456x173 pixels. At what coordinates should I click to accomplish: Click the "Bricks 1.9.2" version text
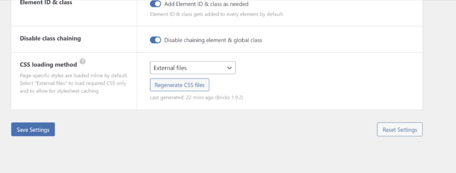point(229,97)
